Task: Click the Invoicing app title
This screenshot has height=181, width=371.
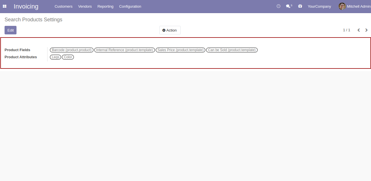Action: pos(26,6)
